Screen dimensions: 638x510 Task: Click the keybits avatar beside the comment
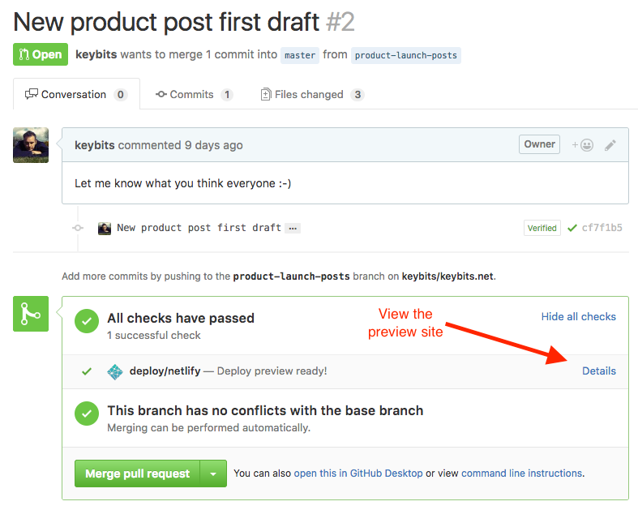click(x=31, y=145)
